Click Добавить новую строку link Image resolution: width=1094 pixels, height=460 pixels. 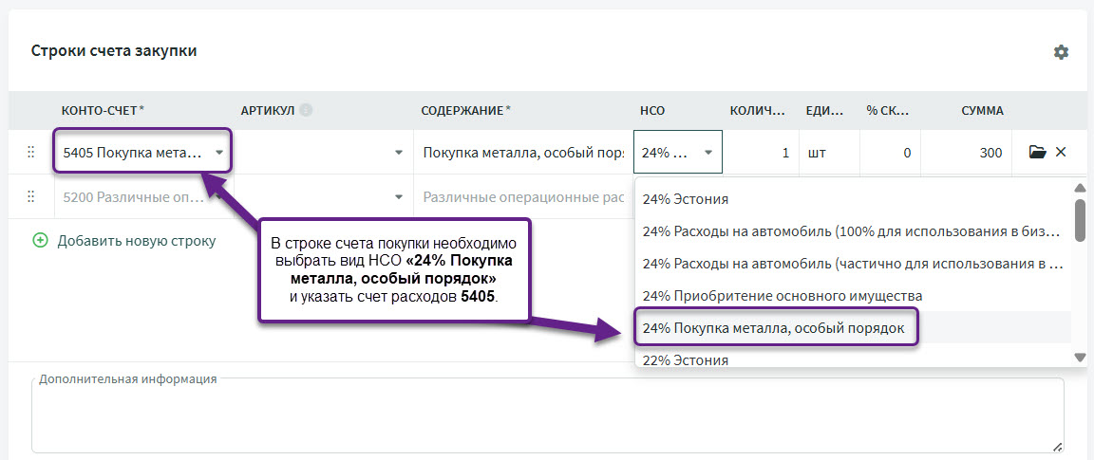click(x=136, y=241)
